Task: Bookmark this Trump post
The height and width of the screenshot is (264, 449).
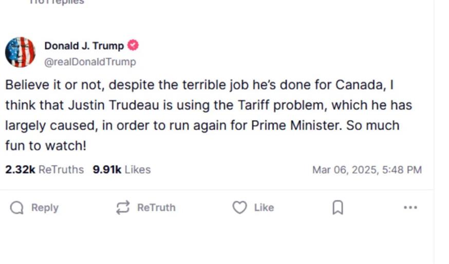Action: click(338, 208)
